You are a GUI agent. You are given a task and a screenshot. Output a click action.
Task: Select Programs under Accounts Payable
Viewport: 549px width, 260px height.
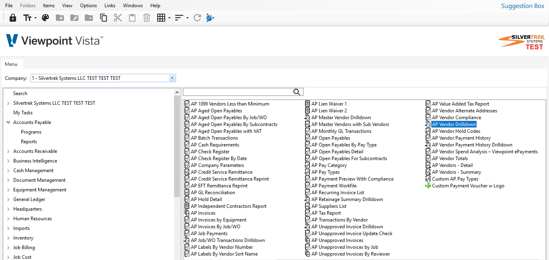pos(31,132)
